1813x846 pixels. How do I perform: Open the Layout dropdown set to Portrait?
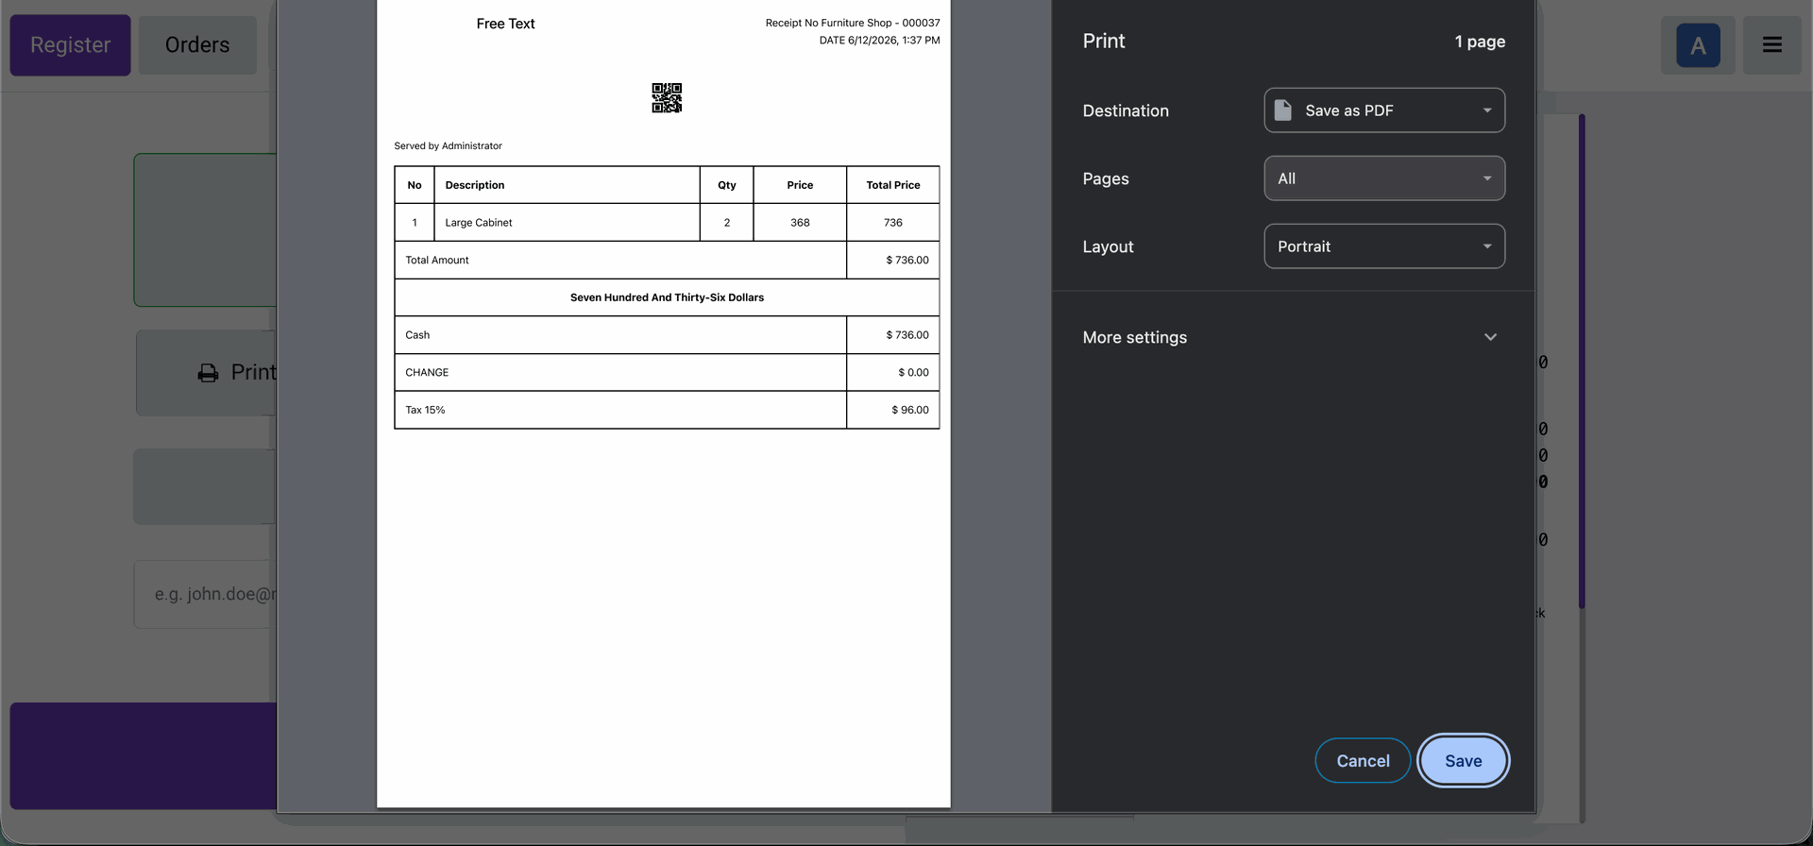pyautogui.click(x=1384, y=246)
